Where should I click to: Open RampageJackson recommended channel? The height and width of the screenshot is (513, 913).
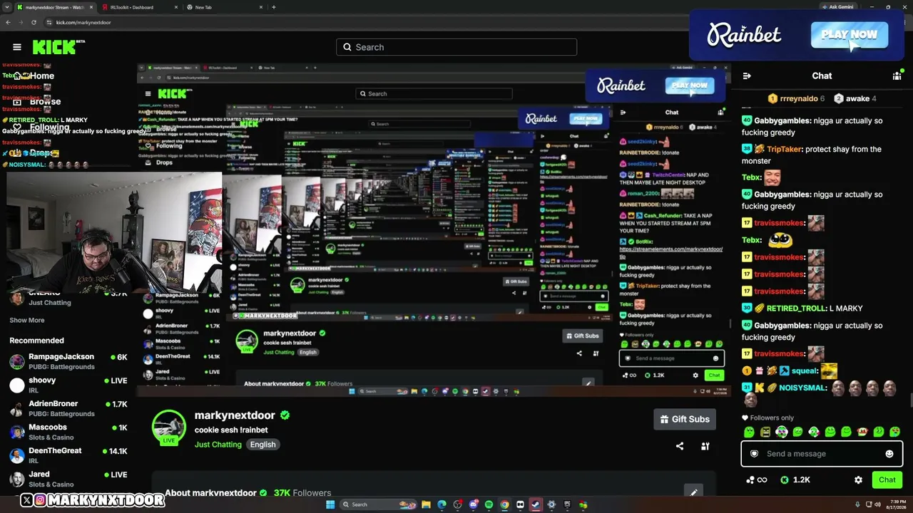(68, 361)
